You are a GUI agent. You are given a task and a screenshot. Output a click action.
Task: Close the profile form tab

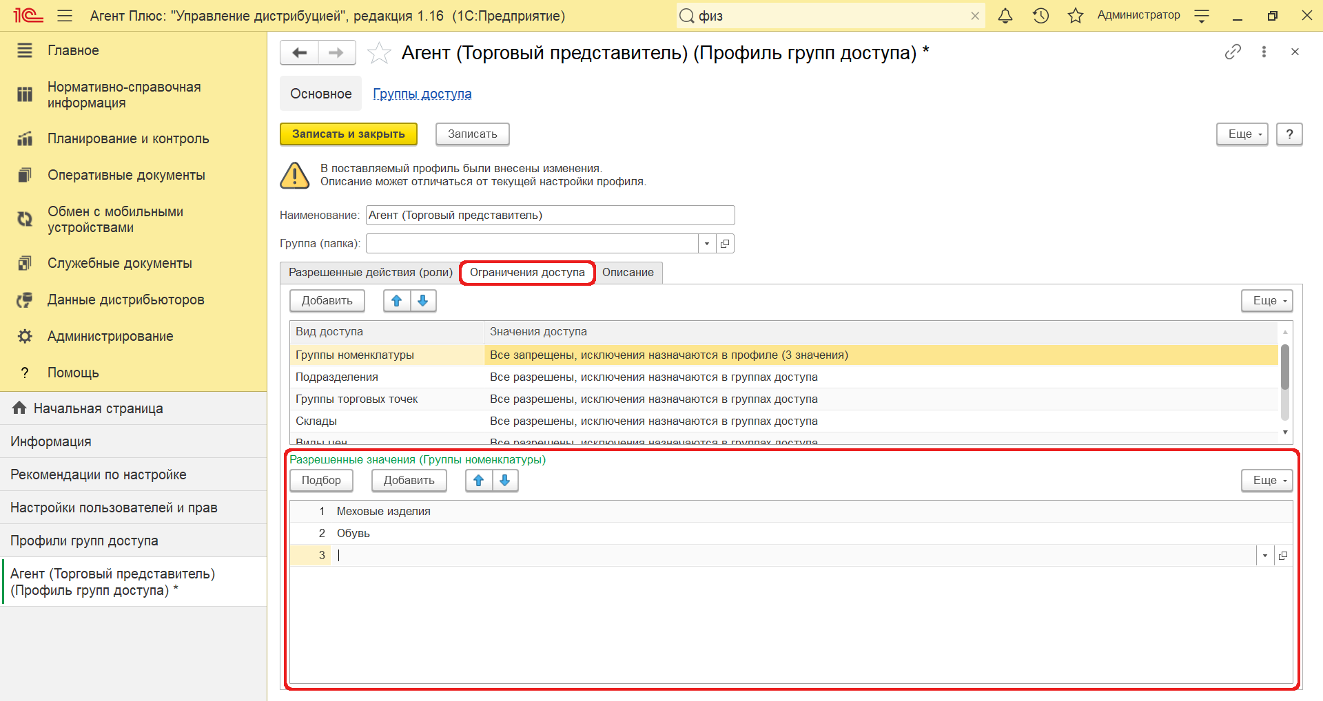coord(1295,52)
